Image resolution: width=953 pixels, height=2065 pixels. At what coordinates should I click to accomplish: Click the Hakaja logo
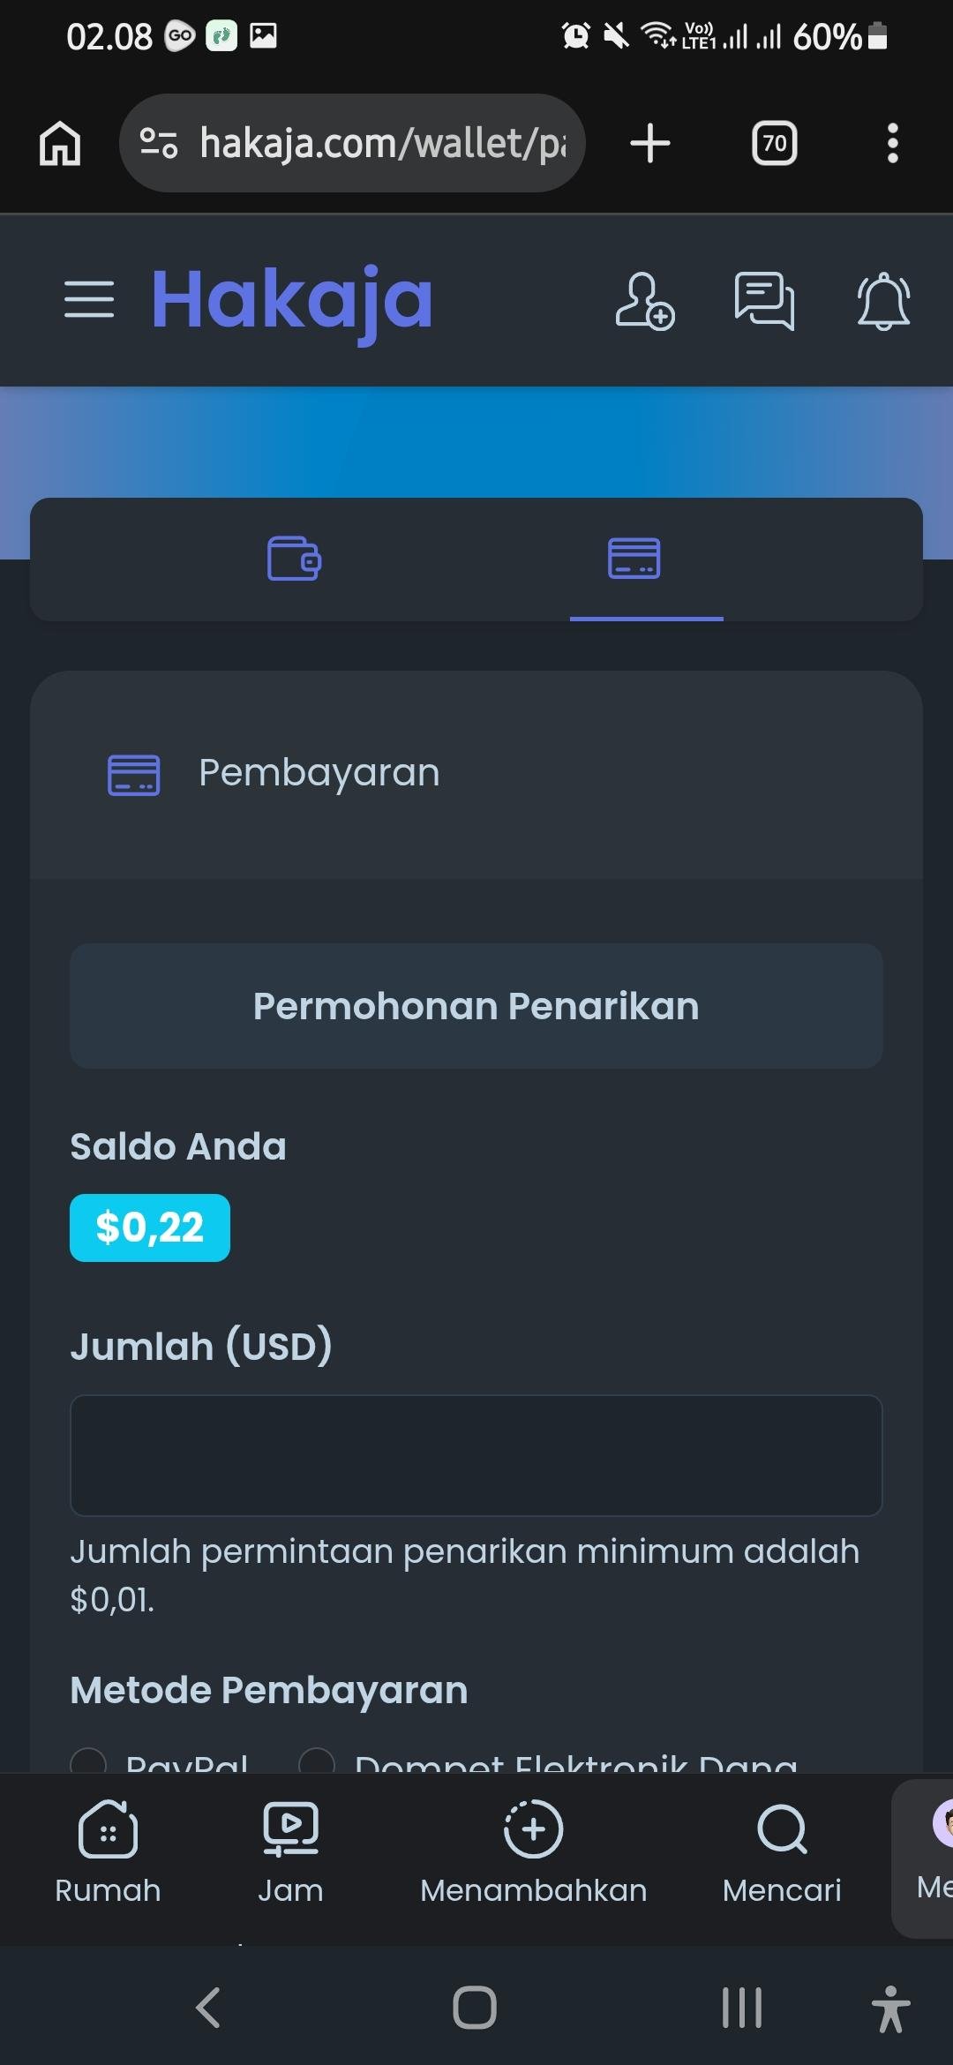coord(292,299)
